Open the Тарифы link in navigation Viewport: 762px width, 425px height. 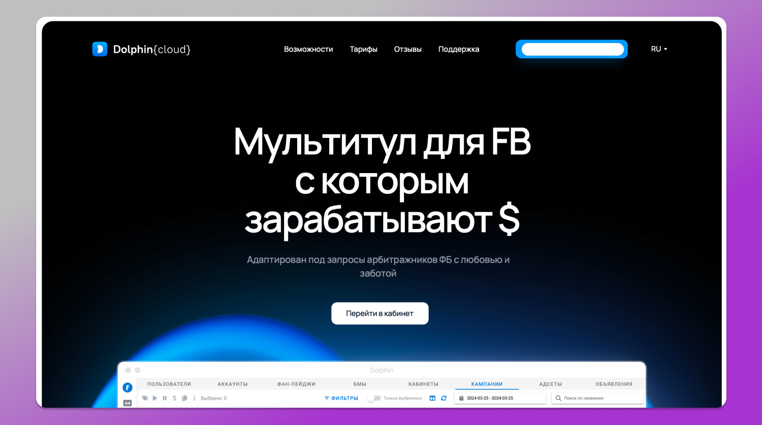point(363,49)
